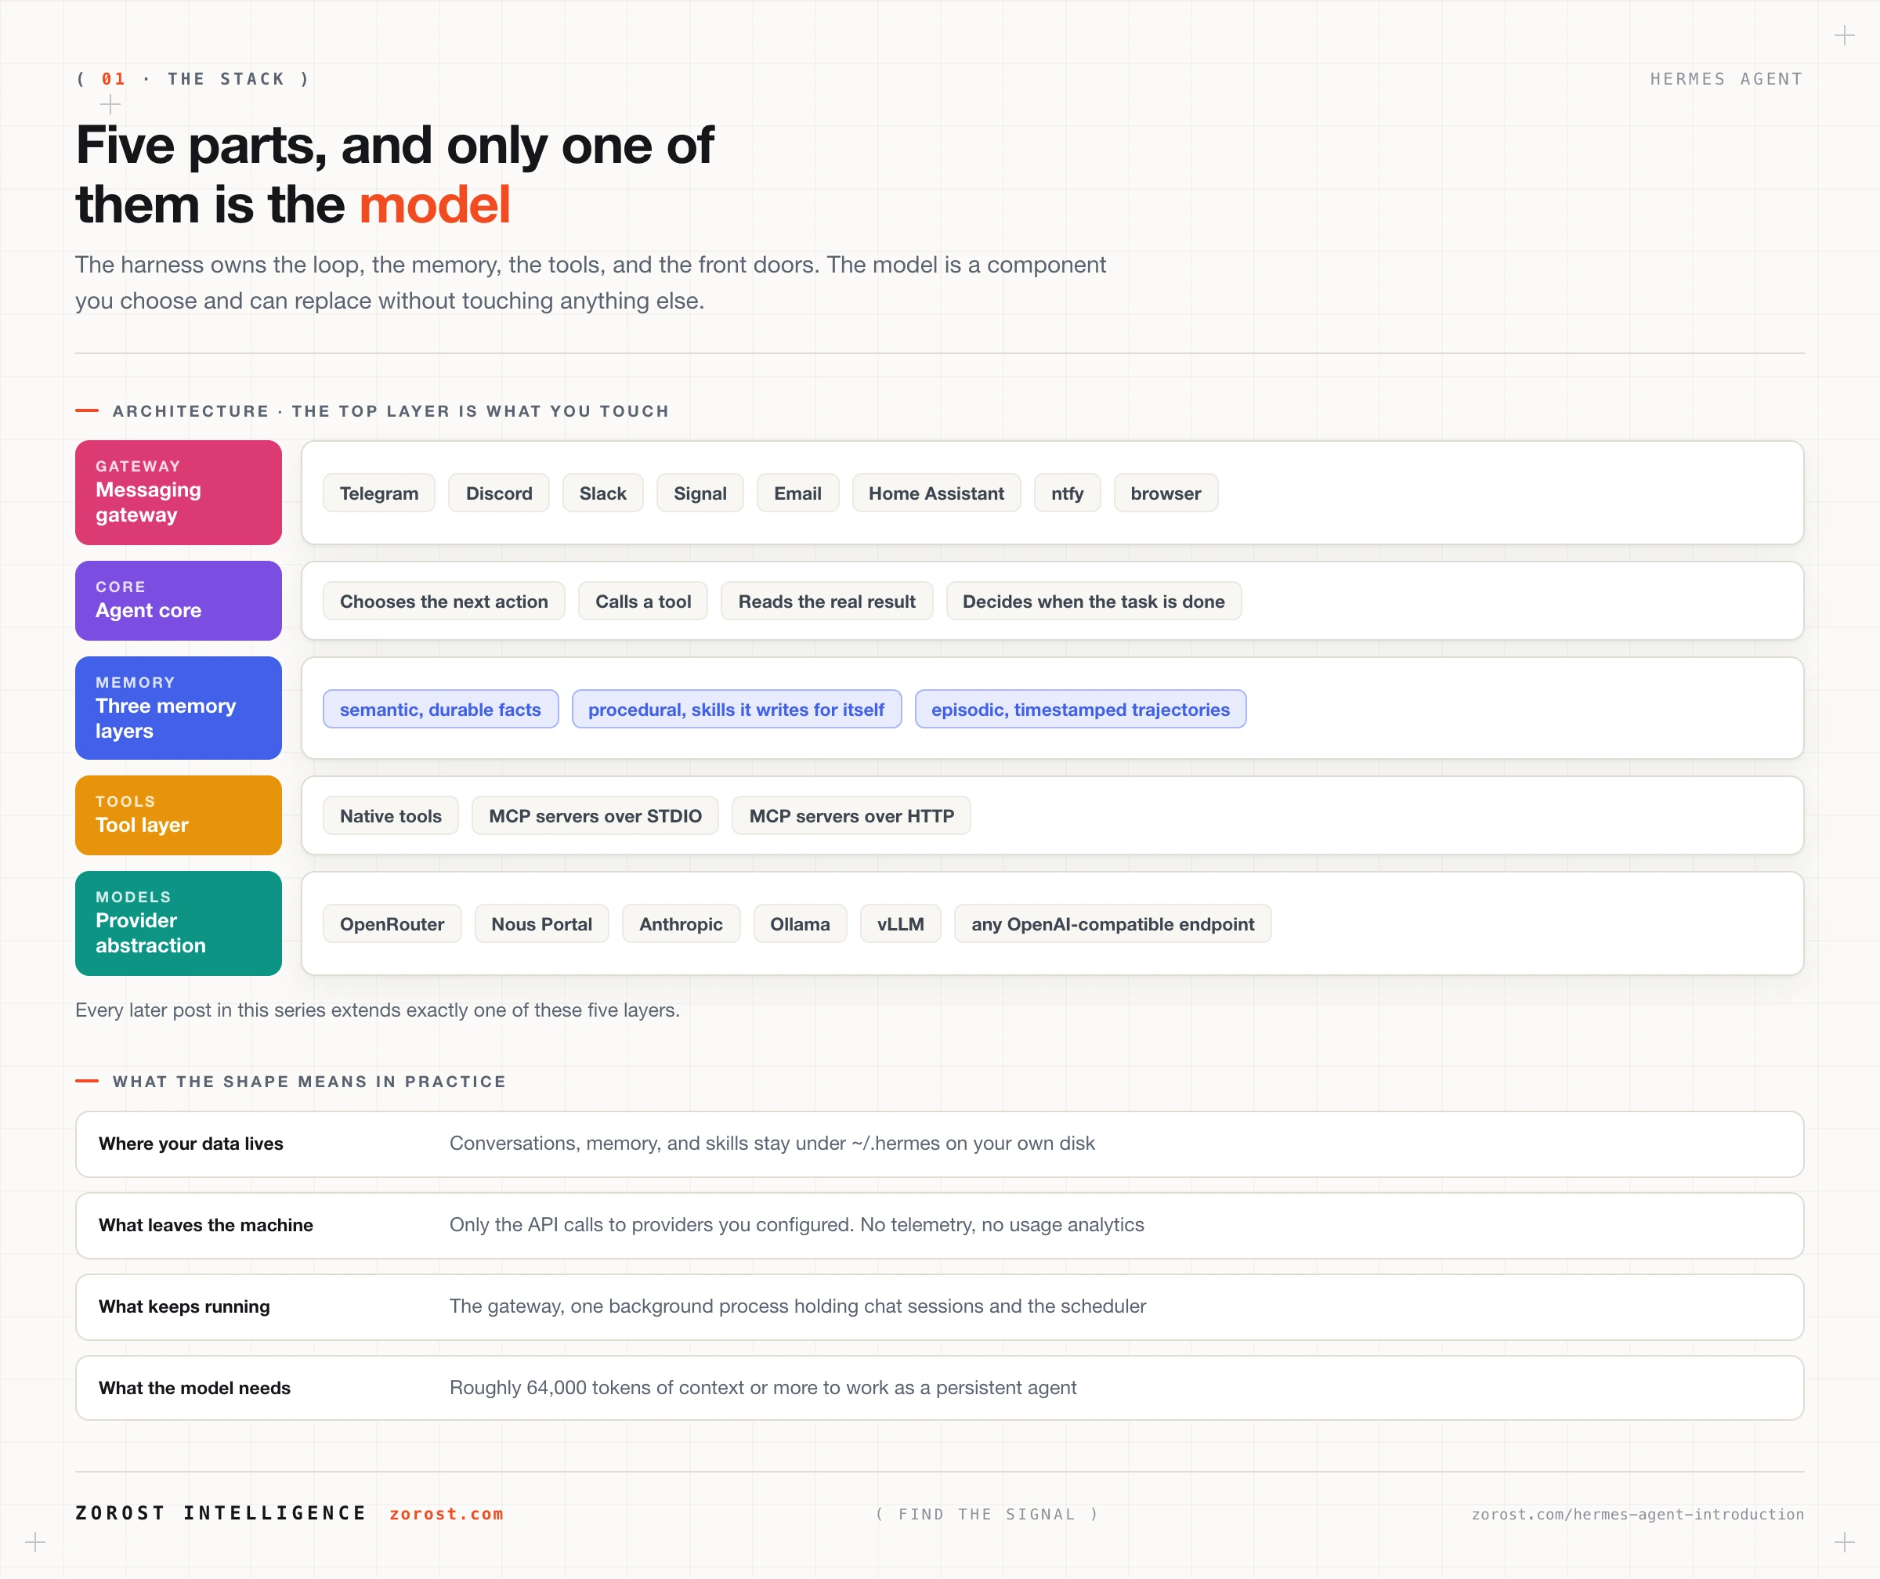1880x1579 pixels.
Task: Click the Decides when the task is done chip
Action: 1093,601
